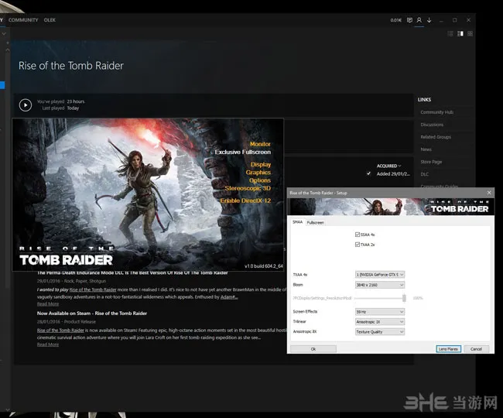Open the News link in LINKS

pos(426,149)
